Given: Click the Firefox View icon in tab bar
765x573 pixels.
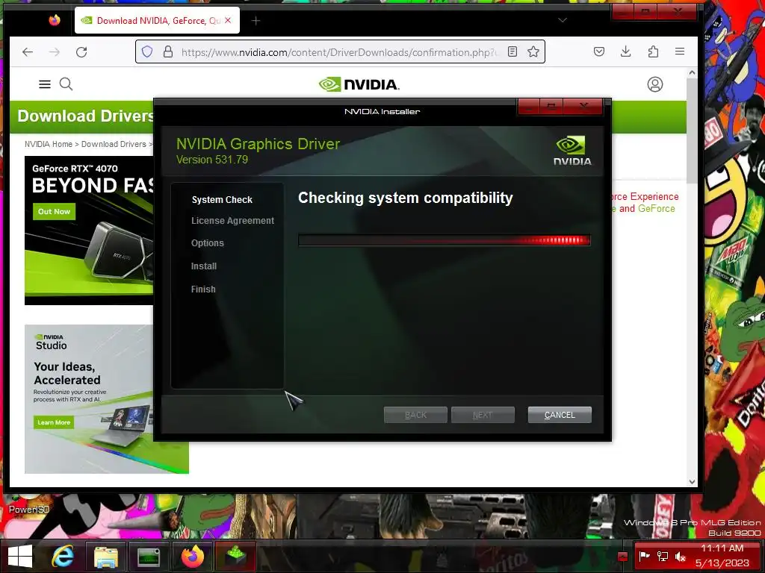Looking at the screenshot, I should [55, 20].
